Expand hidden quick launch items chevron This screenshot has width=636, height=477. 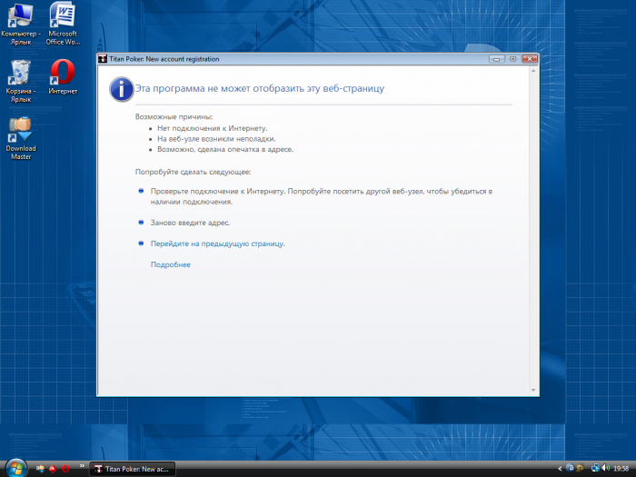[82, 466]
